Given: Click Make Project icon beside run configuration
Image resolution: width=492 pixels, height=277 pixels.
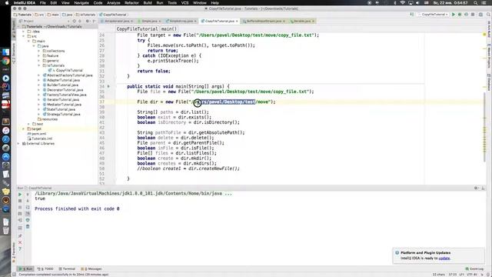Looking at the screenshot, I should [412, 15].
